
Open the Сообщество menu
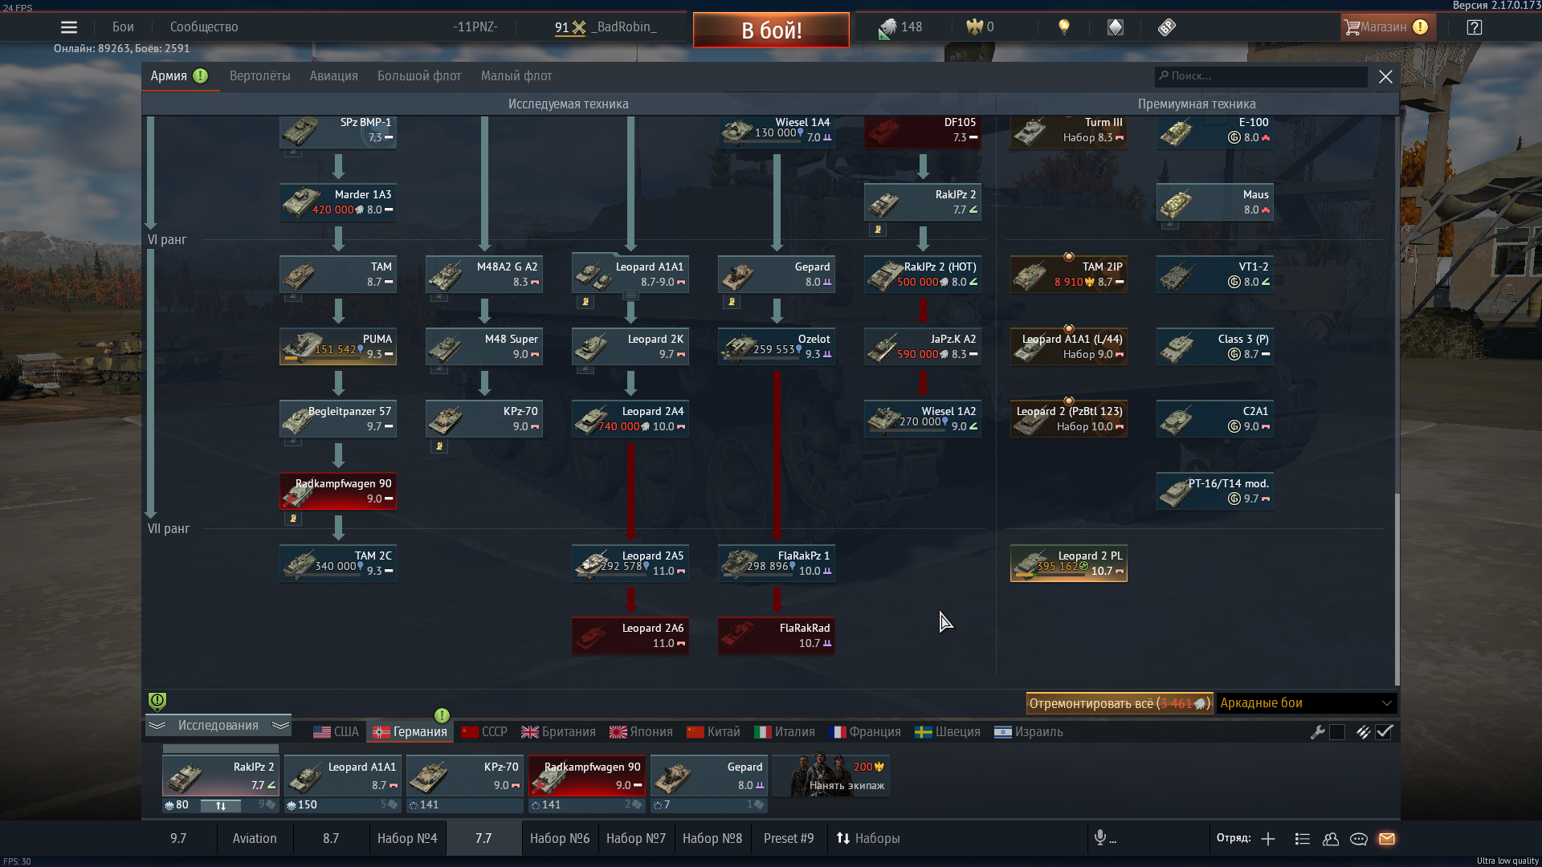pos(204,27)
